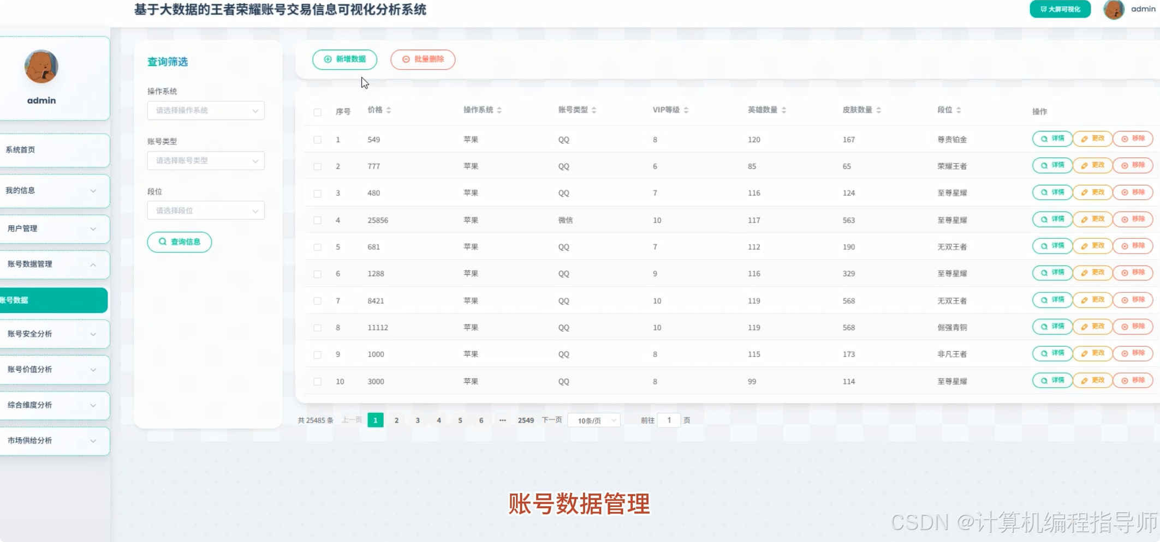The image size is (1160, 542).
Task: Click the pencil 更改 icon on row 4
Action: (x=1084, y=219)
